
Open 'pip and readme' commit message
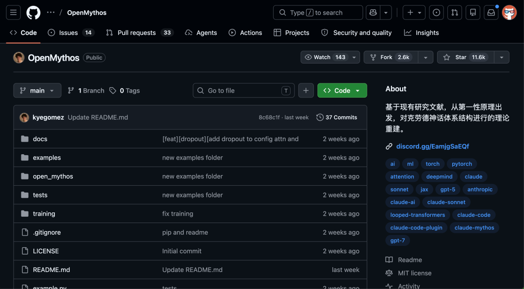tap(185, 233)
